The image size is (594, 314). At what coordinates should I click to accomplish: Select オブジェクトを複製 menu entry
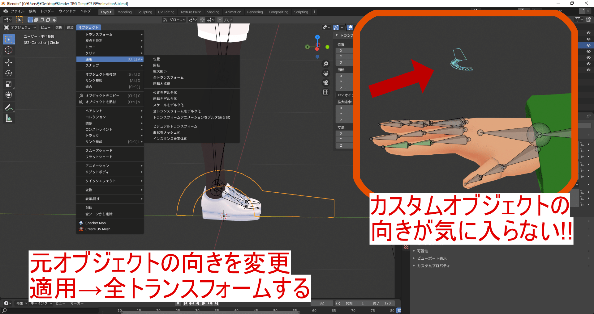coord(110,74)
